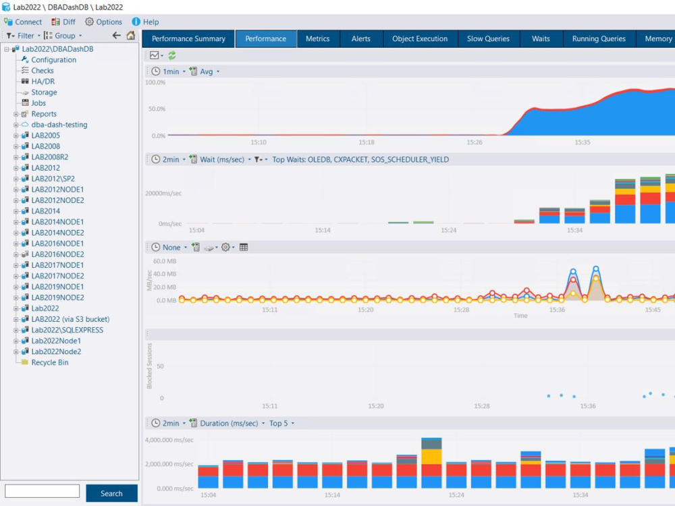Open Configuration in the tree
Image resolution: width=675 pixels, height=506 pixels.
tap(53, 60)
